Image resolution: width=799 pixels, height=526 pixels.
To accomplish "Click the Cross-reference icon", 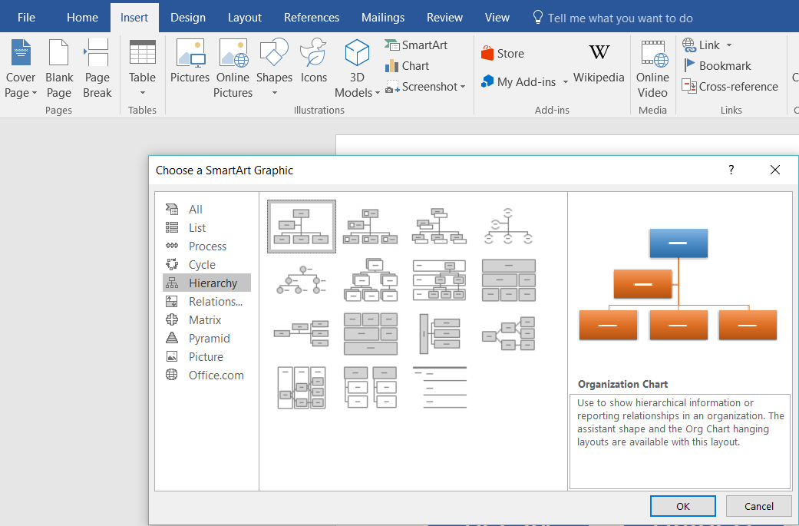I will click(690, 87).
